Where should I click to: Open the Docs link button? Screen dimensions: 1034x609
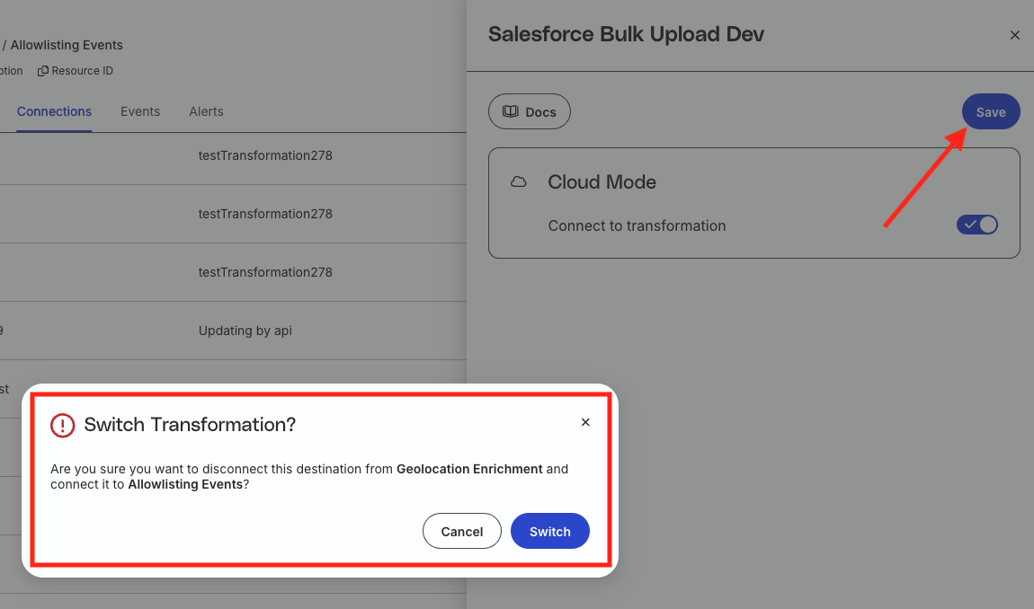[x=530, y=112]
